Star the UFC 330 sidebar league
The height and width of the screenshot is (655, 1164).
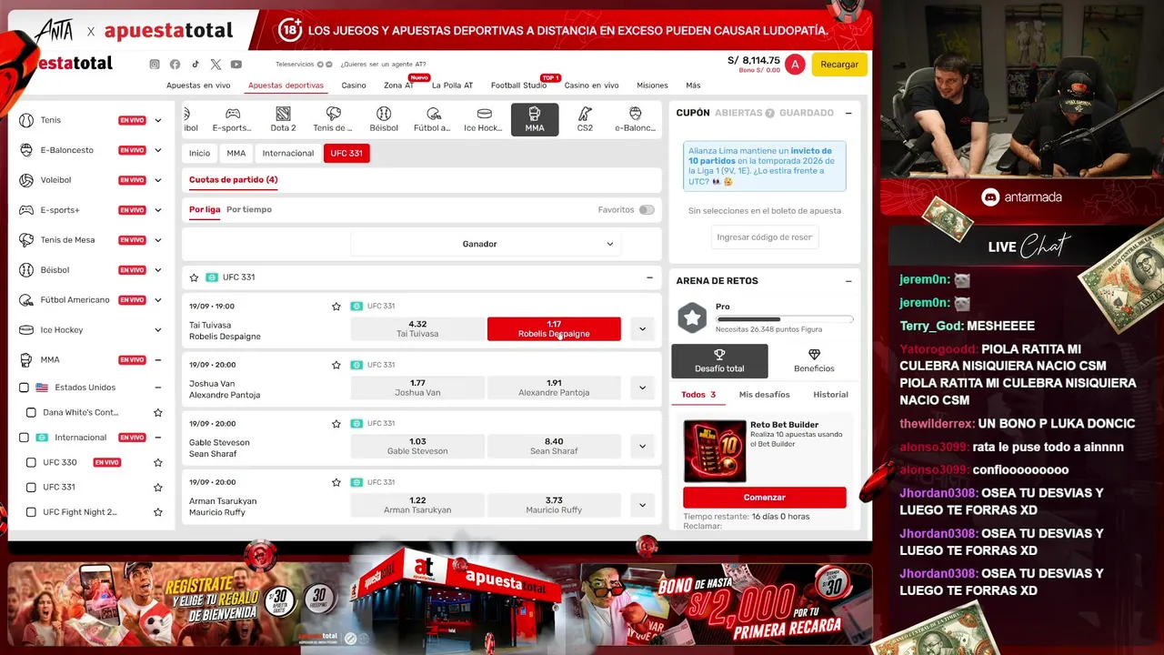(x=158, y=462)
